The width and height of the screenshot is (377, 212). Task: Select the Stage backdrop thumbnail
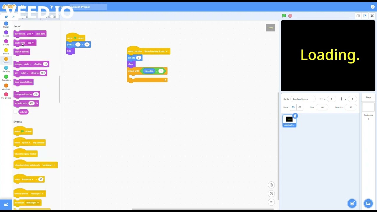[368, 107]
